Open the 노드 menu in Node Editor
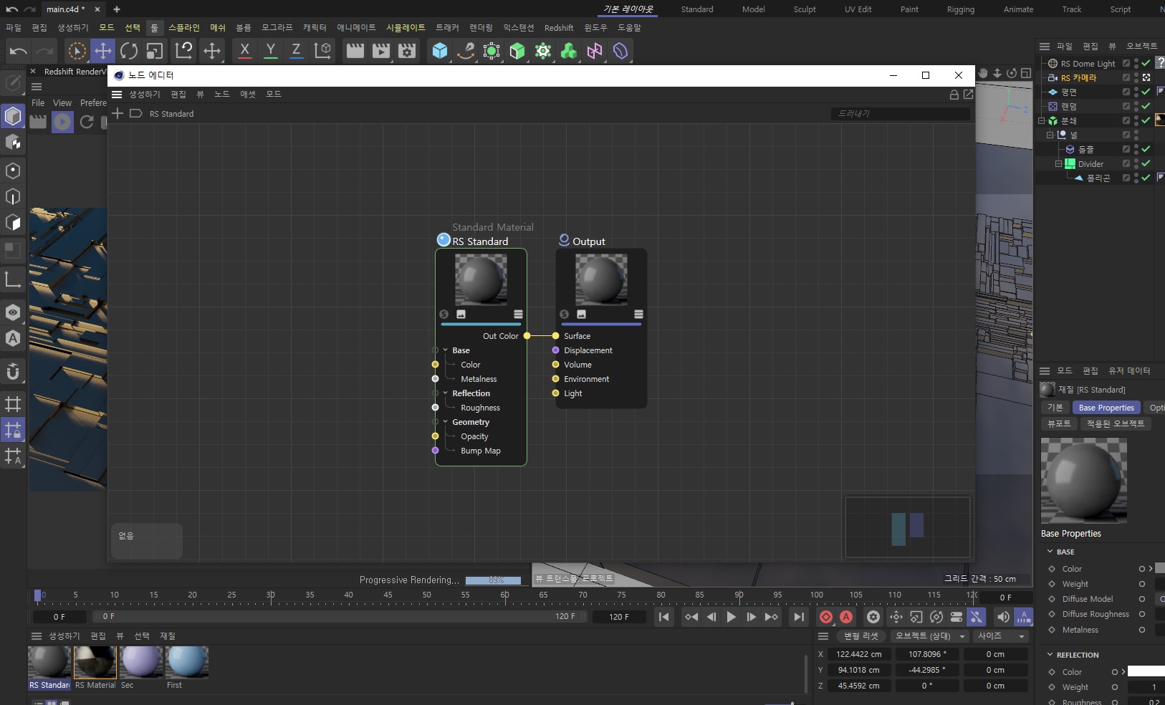Screen dimensions: 1165x705 (222, 95)
